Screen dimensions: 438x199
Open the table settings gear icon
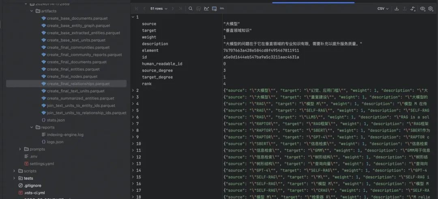[430, 8]
